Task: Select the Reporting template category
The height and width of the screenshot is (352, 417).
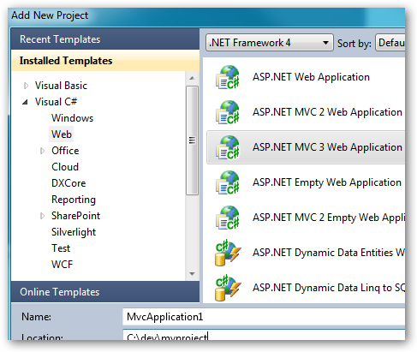Action: [74, 200]
